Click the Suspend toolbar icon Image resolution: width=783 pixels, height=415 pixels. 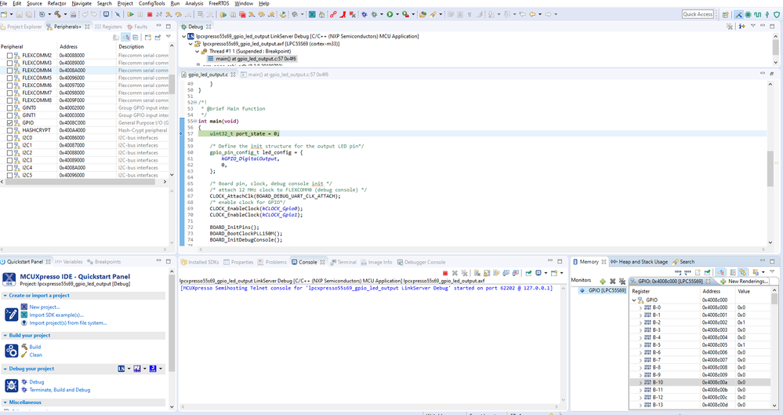click(140, 14)
